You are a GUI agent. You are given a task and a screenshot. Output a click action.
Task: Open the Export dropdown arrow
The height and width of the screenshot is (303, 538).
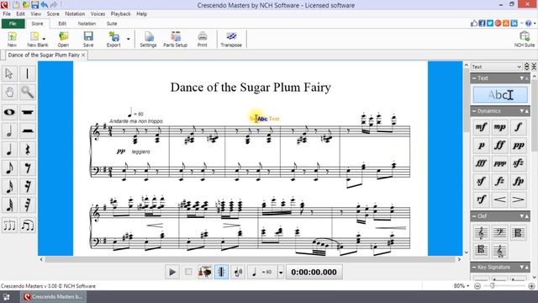tap(129, 39)
